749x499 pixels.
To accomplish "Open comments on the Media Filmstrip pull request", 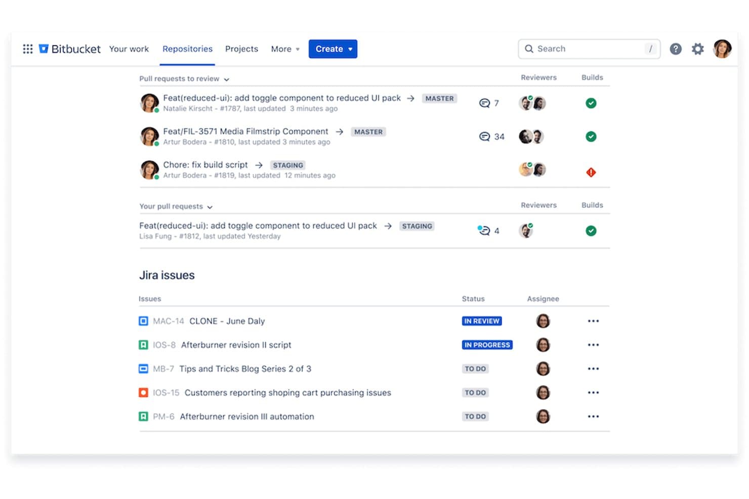I will 491,137.
